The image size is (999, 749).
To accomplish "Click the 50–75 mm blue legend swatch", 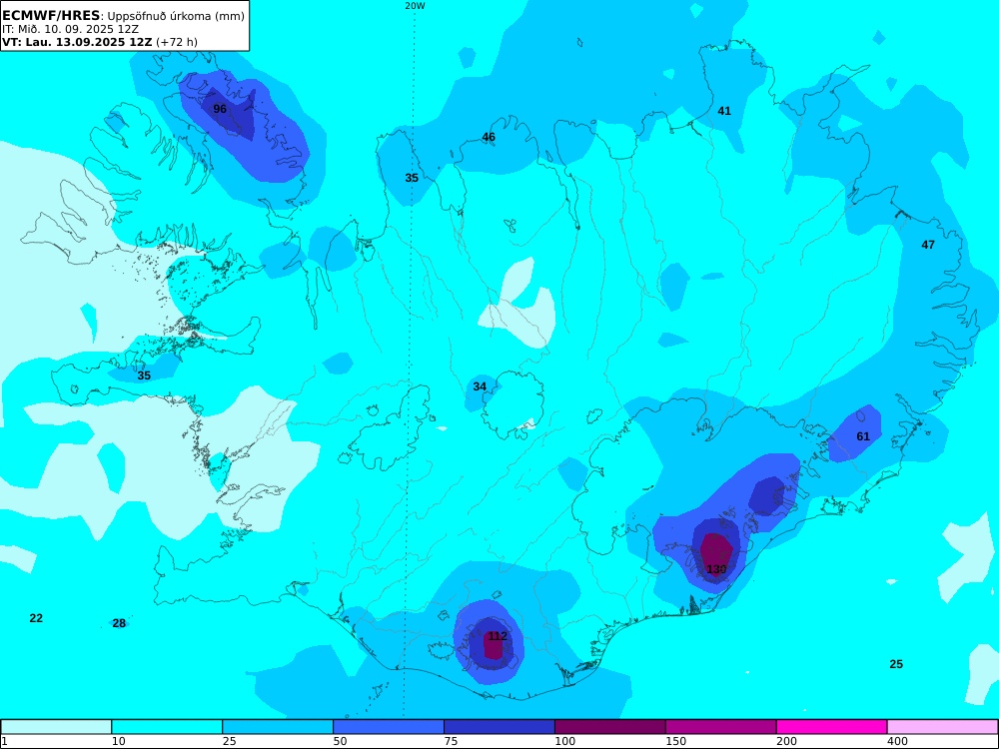I will (x=389, y=727).
